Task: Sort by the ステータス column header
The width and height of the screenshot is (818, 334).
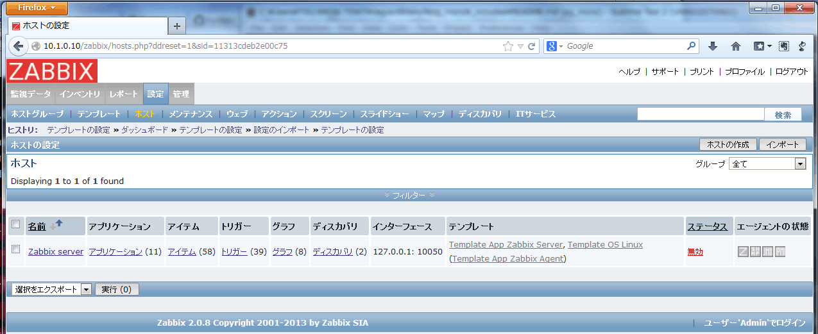Action: pyautogui.click(x=707, y=226)
